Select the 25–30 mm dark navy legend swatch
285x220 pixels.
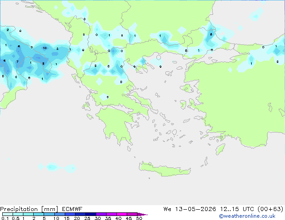coord(90,214)
